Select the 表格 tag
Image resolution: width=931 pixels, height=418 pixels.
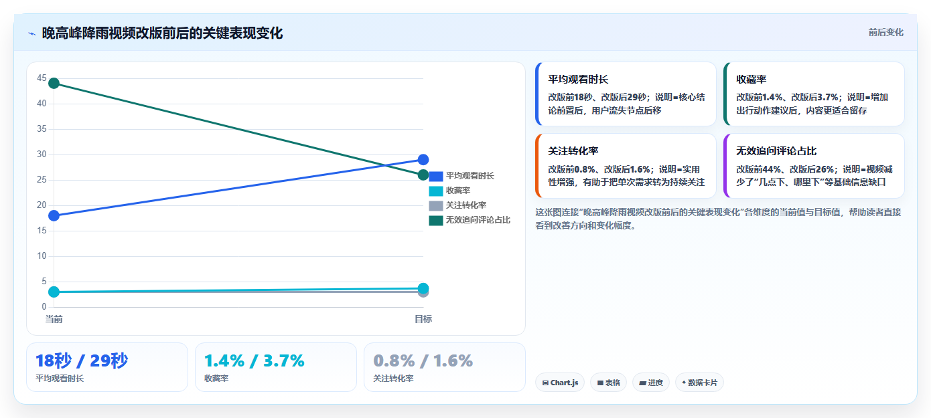(x=608, y=383)
